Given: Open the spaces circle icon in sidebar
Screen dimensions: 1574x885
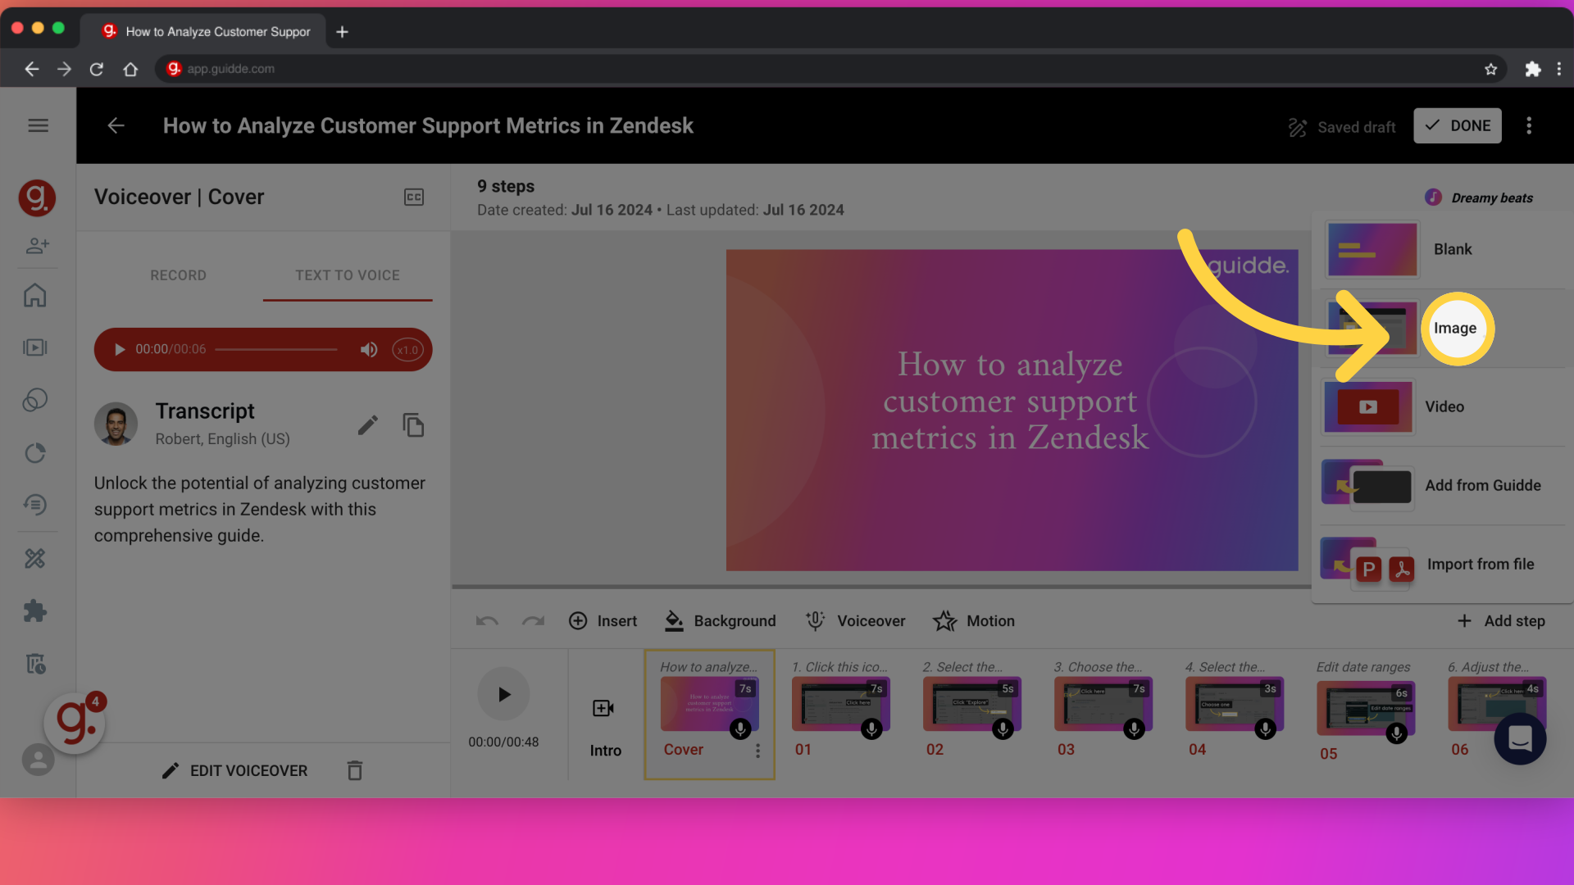Looking at the screenshot, I should click(x=35, y=400).
